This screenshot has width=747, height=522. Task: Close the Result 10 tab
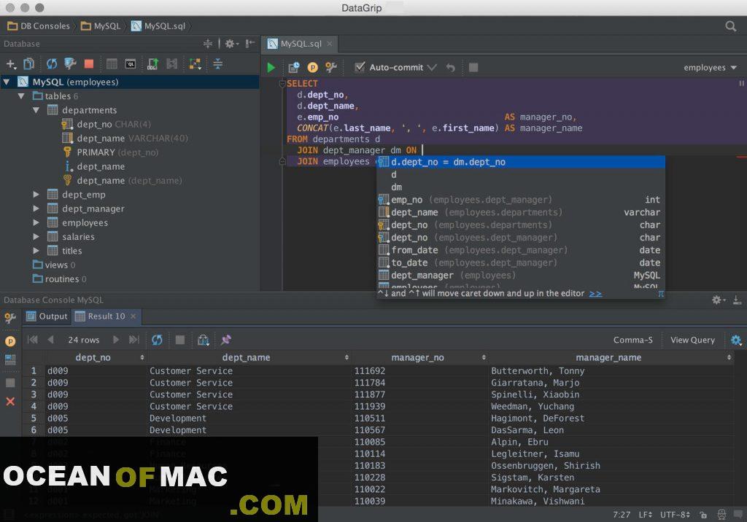click(x=133, y=316)
